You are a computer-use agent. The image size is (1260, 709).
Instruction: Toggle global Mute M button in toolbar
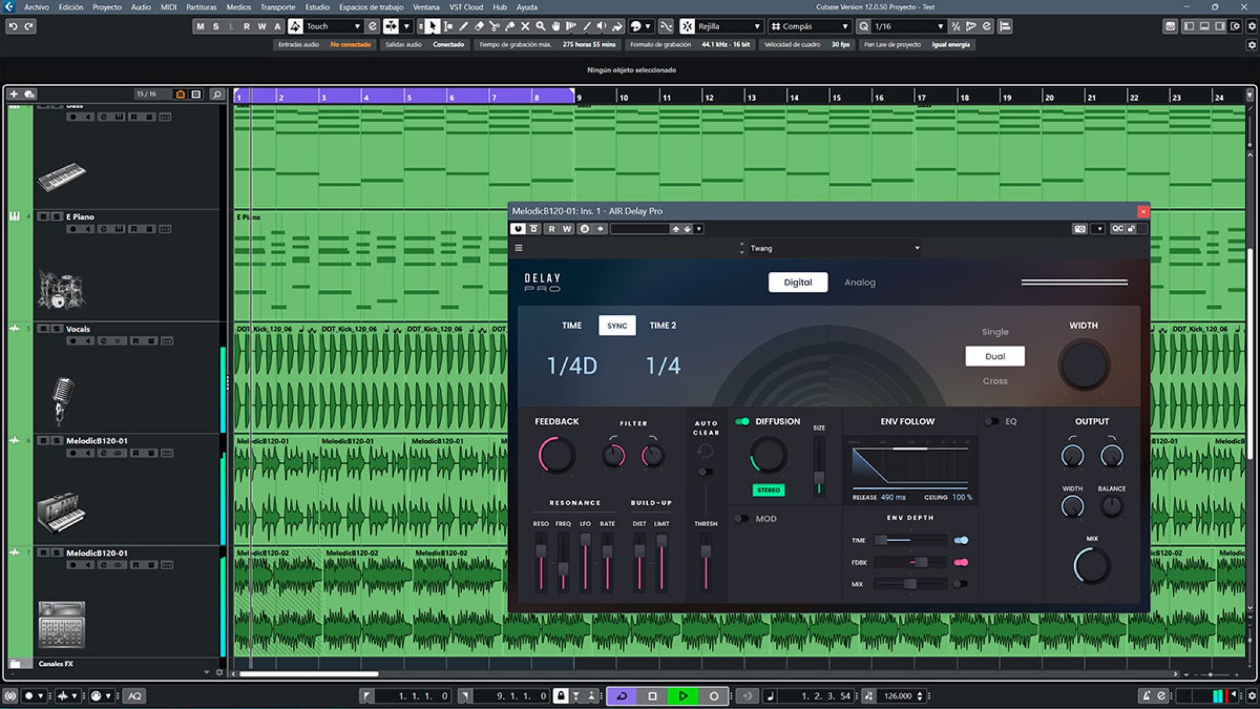click(201, 26)
